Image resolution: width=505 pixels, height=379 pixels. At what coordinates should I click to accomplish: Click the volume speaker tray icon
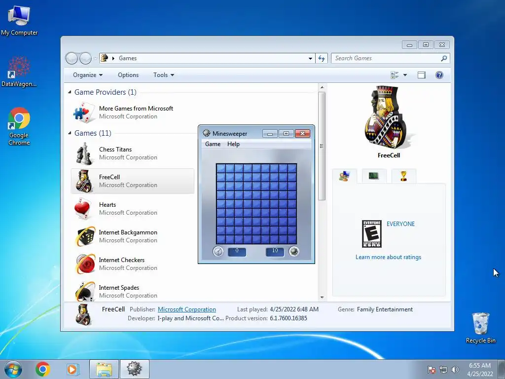pyautogui.click(x=455, y=370)
